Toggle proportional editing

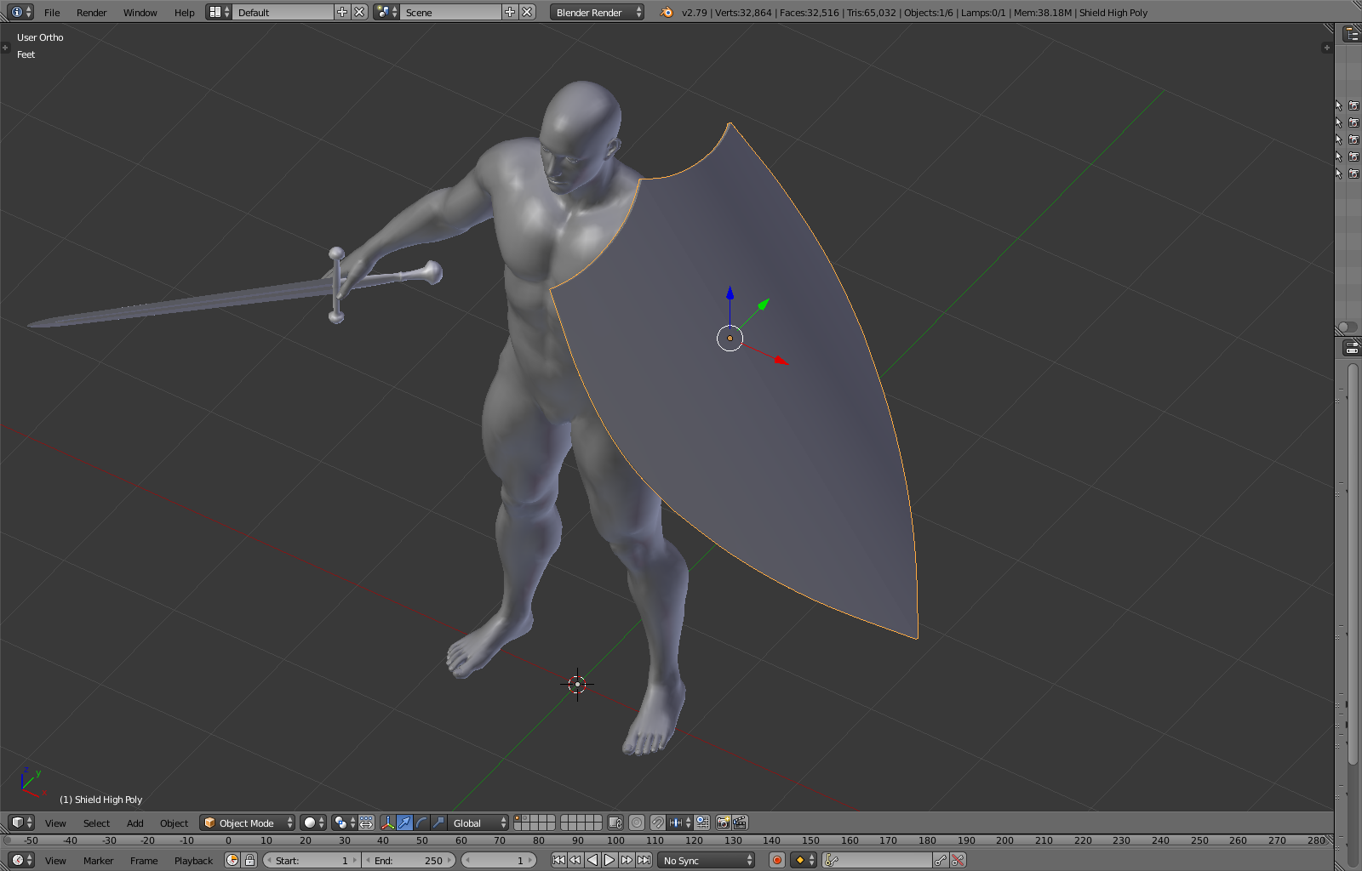pyautogui.click(x=637, y=823)
